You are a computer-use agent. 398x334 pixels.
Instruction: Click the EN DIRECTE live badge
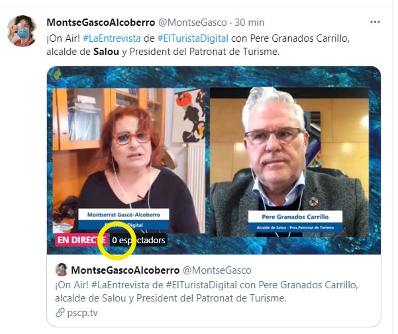coord(82,240)
